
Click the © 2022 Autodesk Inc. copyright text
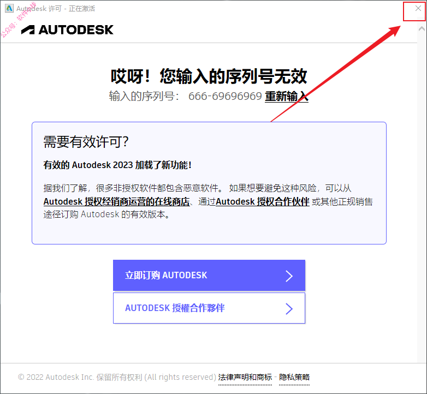click(117, 377)
